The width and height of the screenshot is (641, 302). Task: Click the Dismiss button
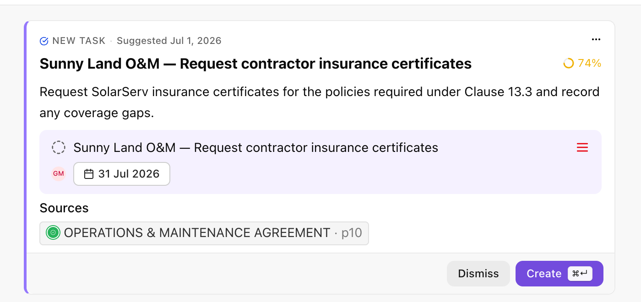[478, 274]
